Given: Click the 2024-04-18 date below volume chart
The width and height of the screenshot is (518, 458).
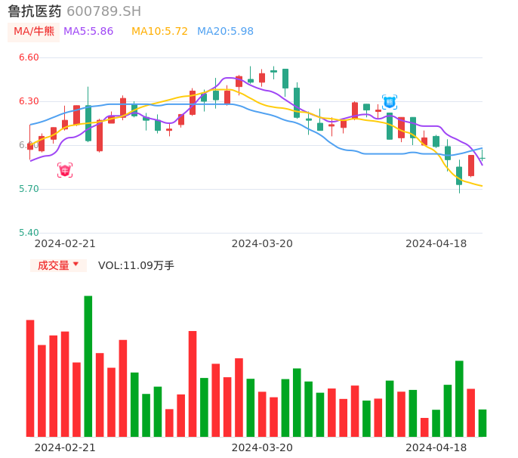Looking at the screenshot, I should pos(436,447).
